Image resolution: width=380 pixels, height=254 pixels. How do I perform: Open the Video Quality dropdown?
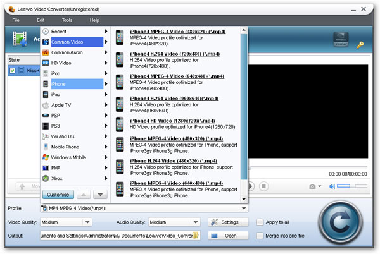point(87,222)
